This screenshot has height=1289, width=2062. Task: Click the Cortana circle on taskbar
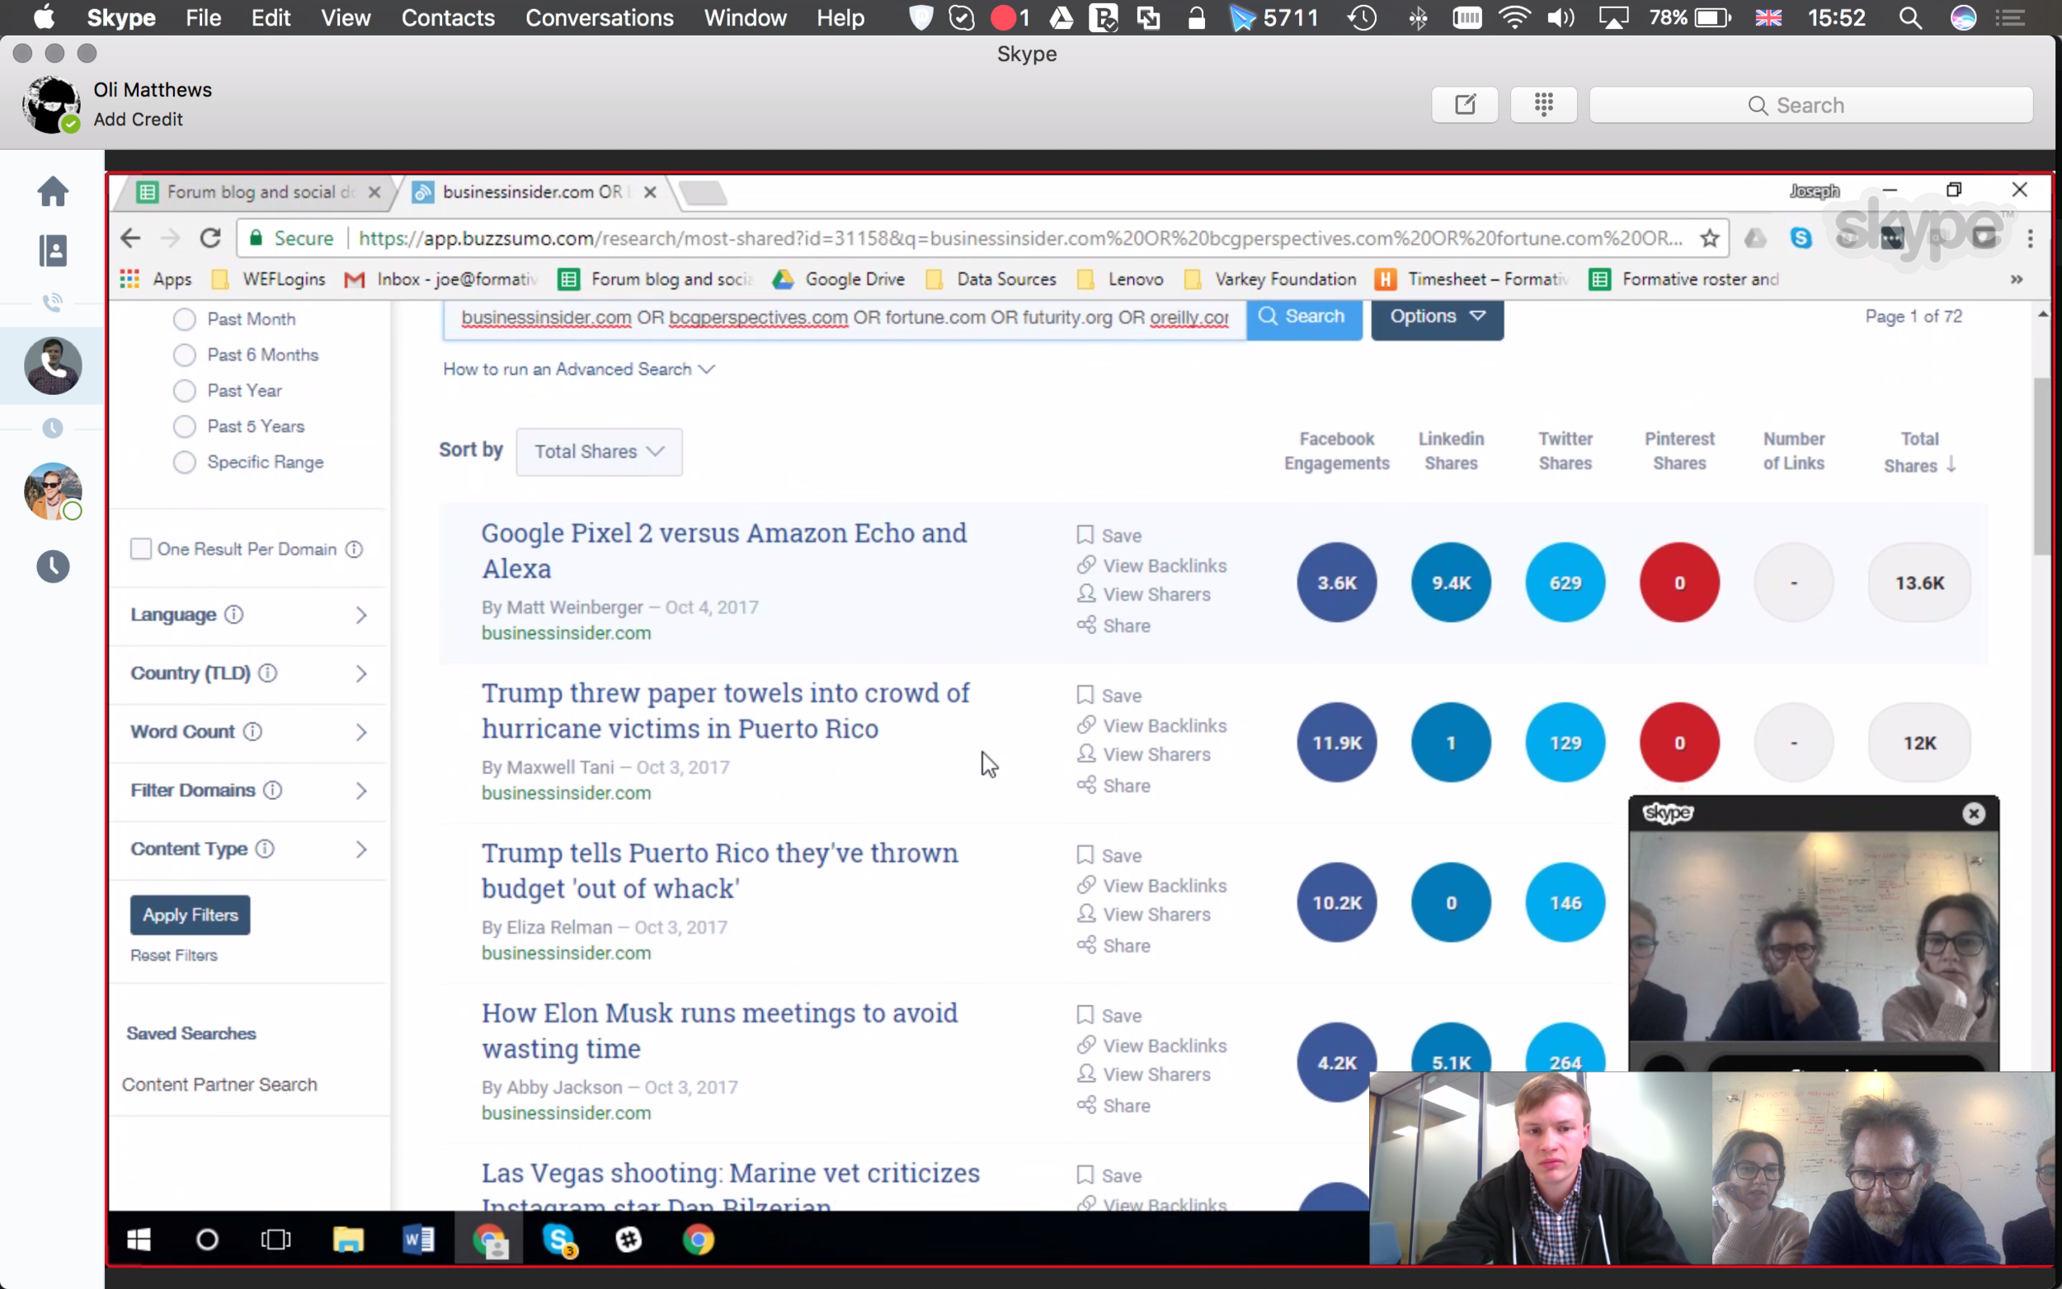pyautogui.click(x=207, y=1240)
